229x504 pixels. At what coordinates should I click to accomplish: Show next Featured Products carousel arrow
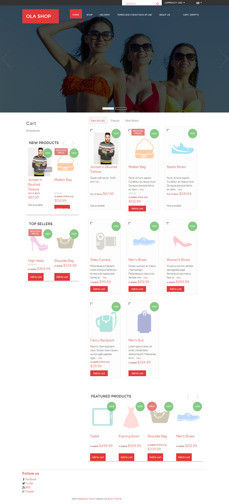coord(197,397)
